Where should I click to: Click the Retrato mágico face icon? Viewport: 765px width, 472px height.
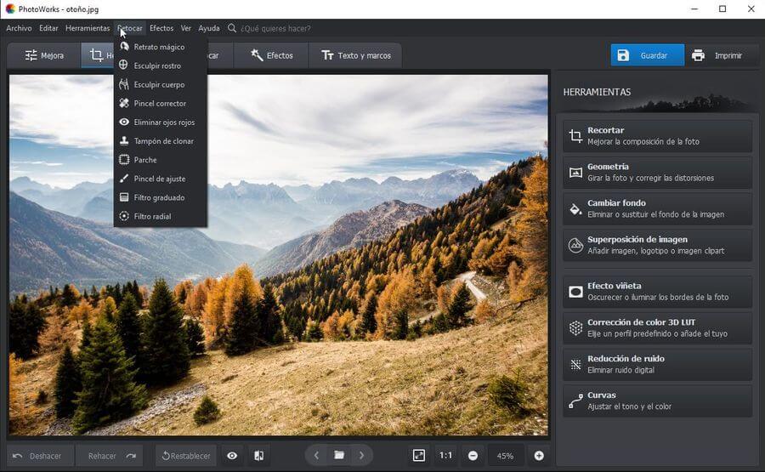(x=124, y=47)
